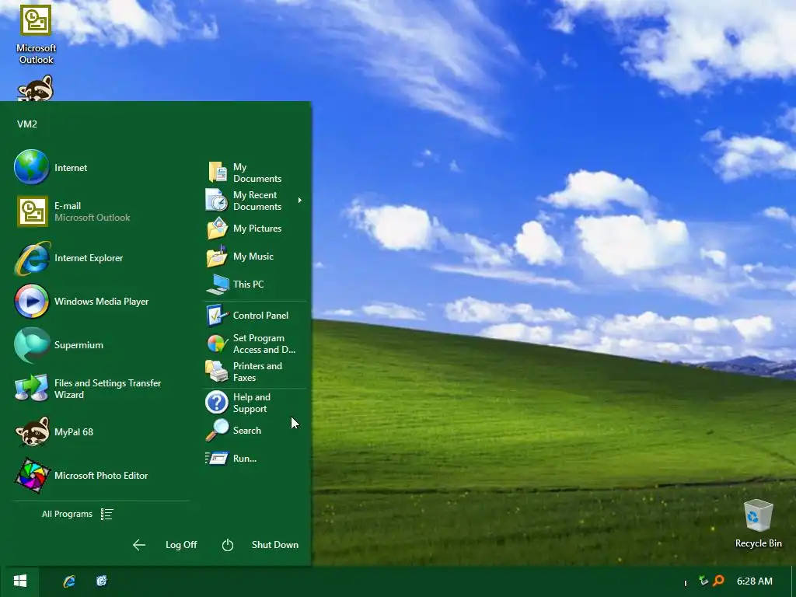The height and width of the screenshot is (597, 796).
Task: Open Help and Support question mark icon
Action: (217, 403)
